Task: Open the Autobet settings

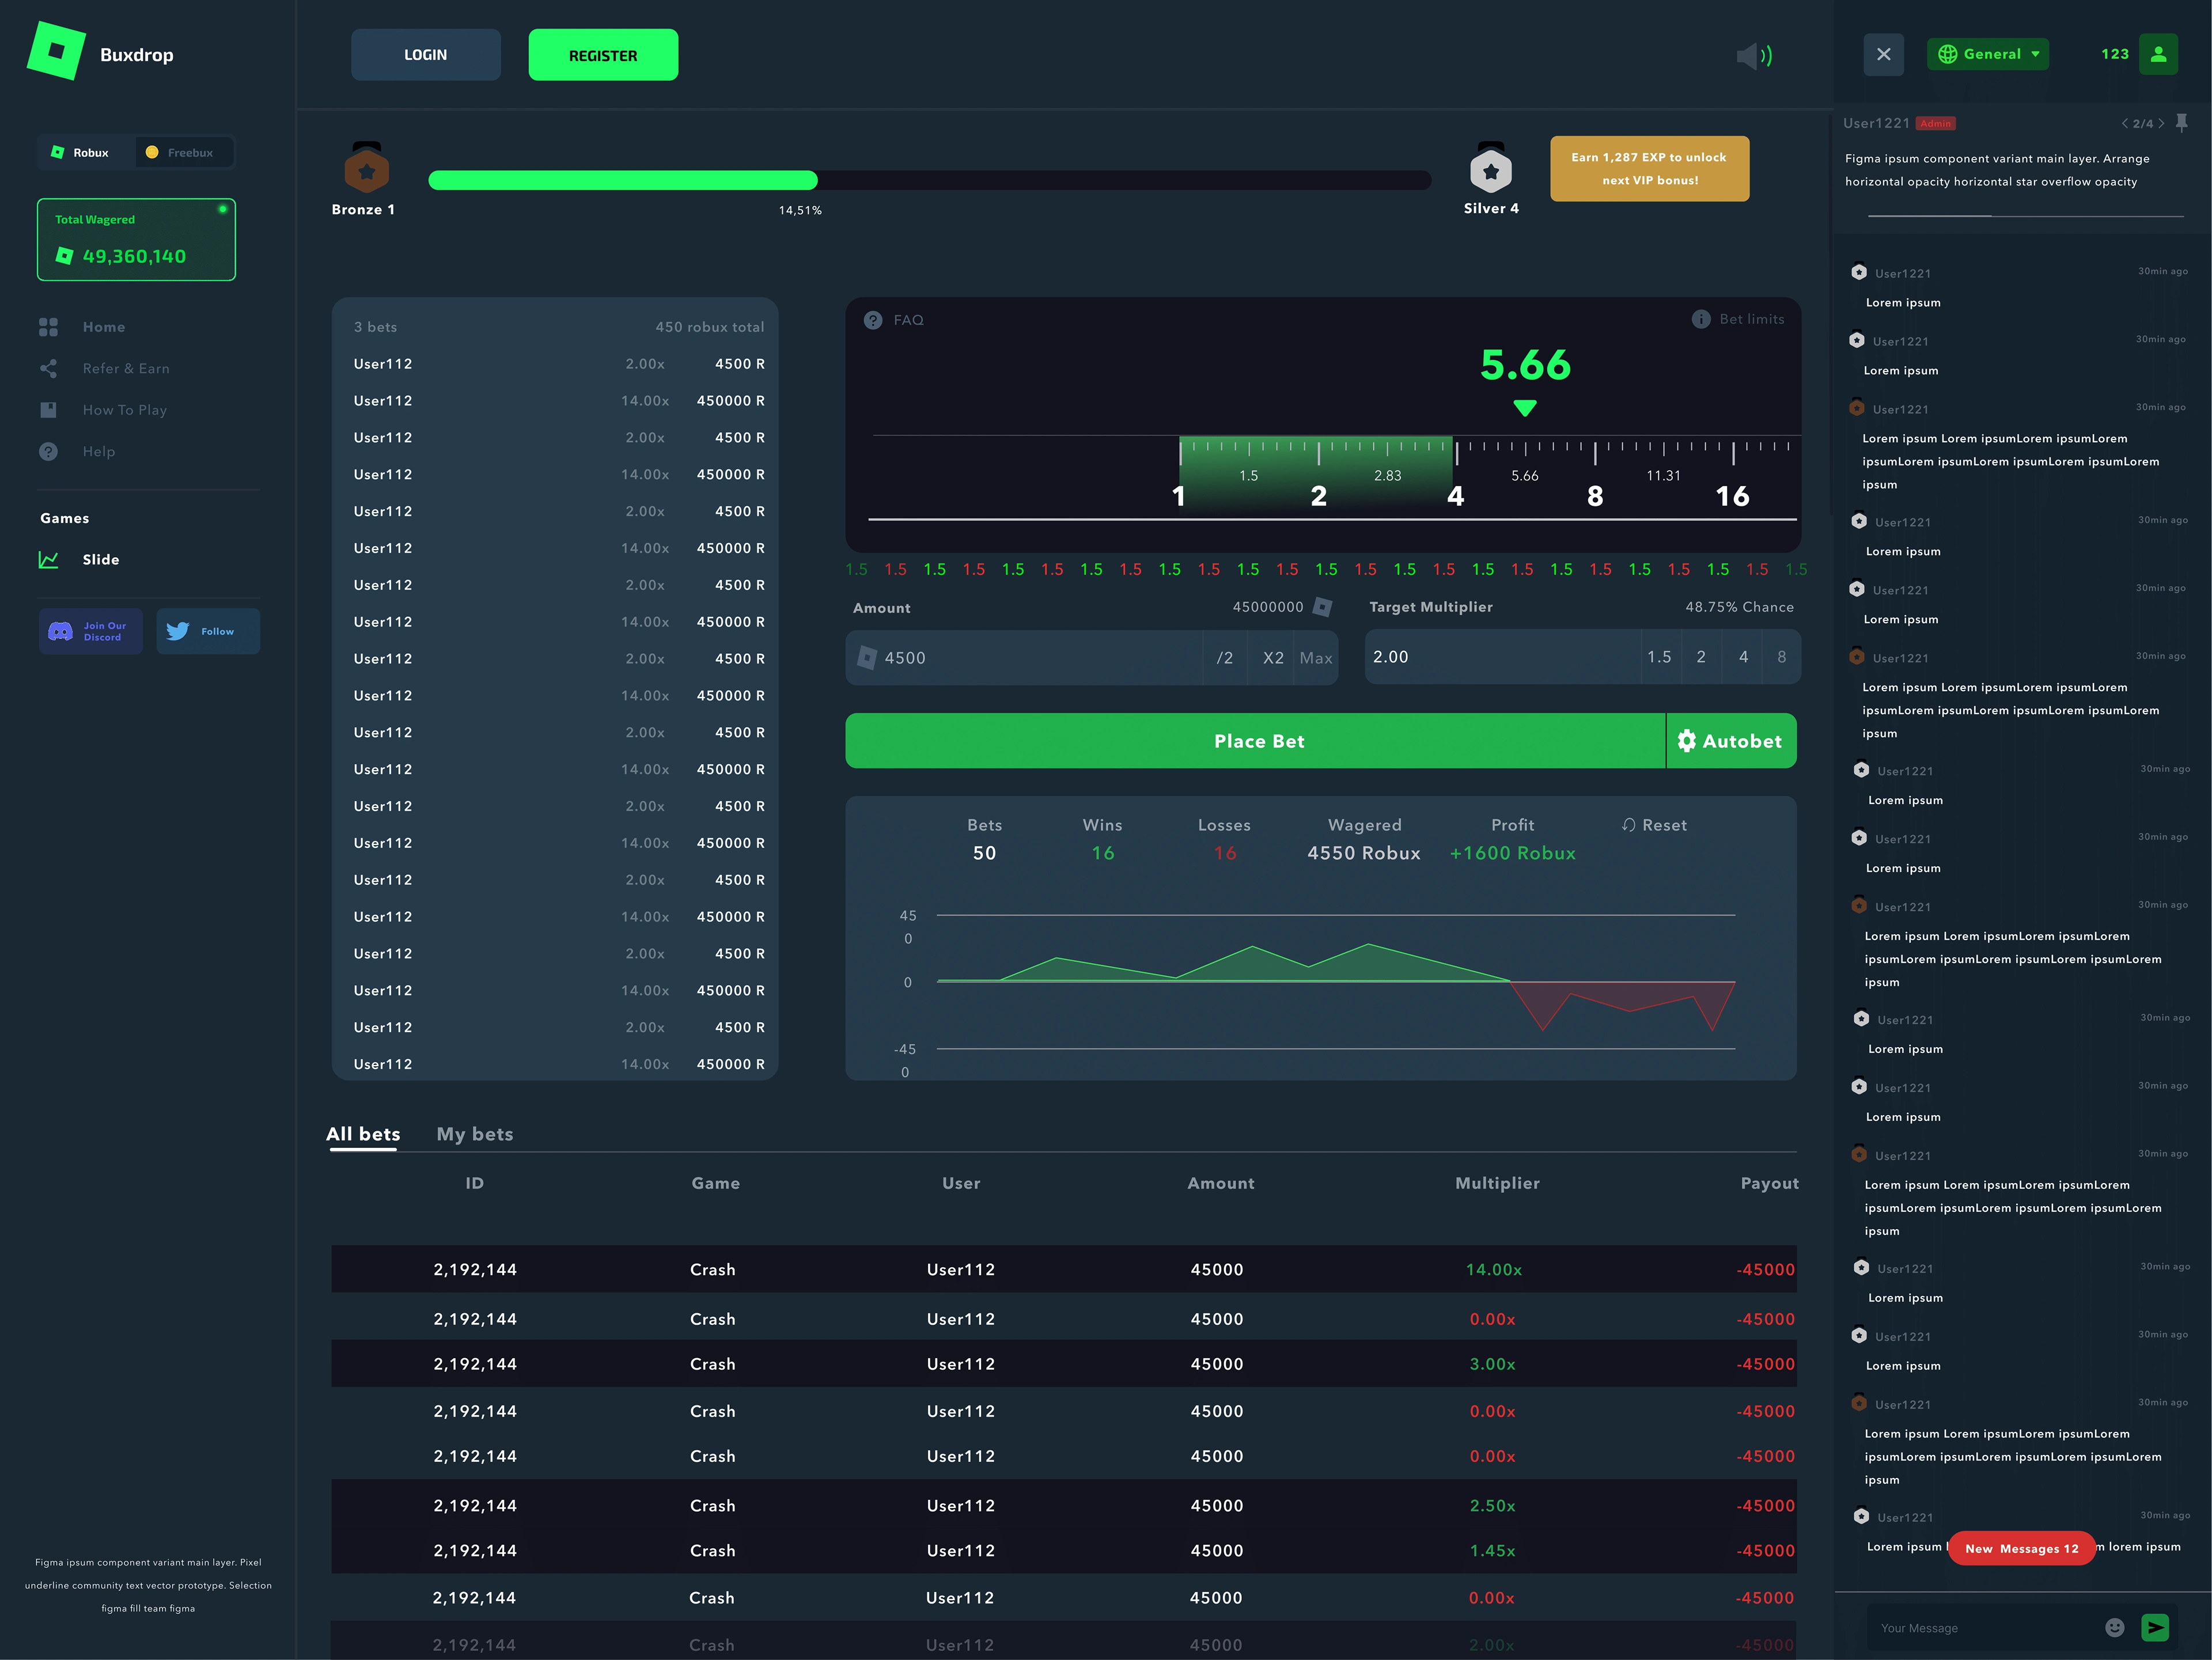Action: 1731,741
